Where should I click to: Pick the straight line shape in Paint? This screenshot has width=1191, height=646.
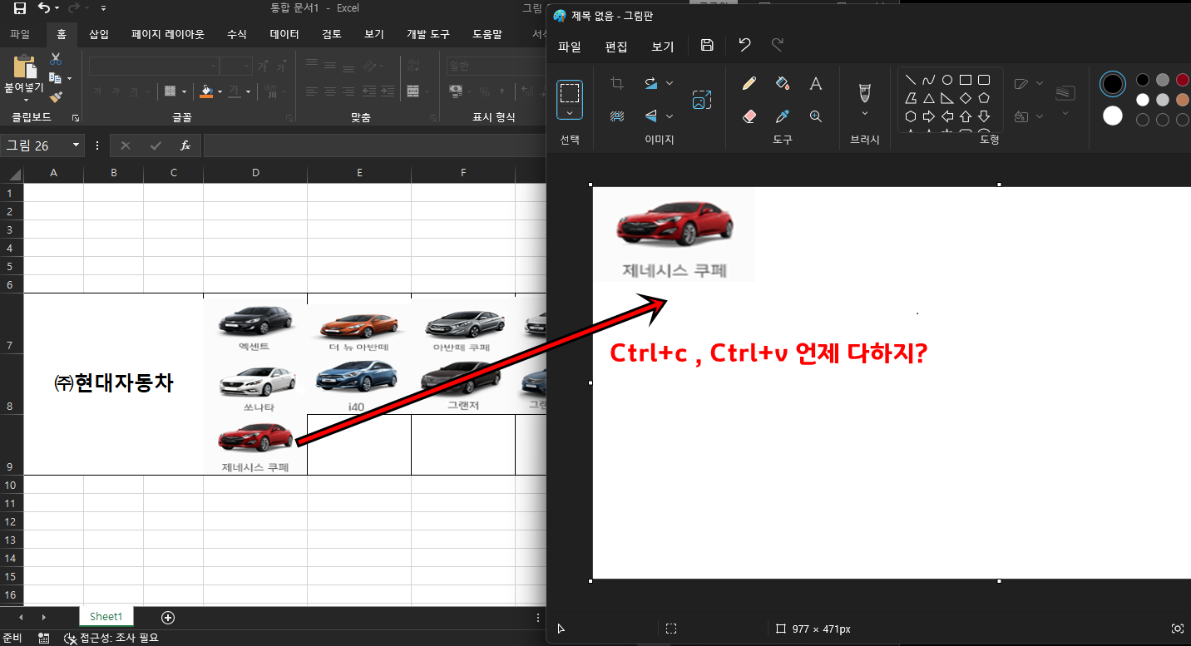coord(911,80)
